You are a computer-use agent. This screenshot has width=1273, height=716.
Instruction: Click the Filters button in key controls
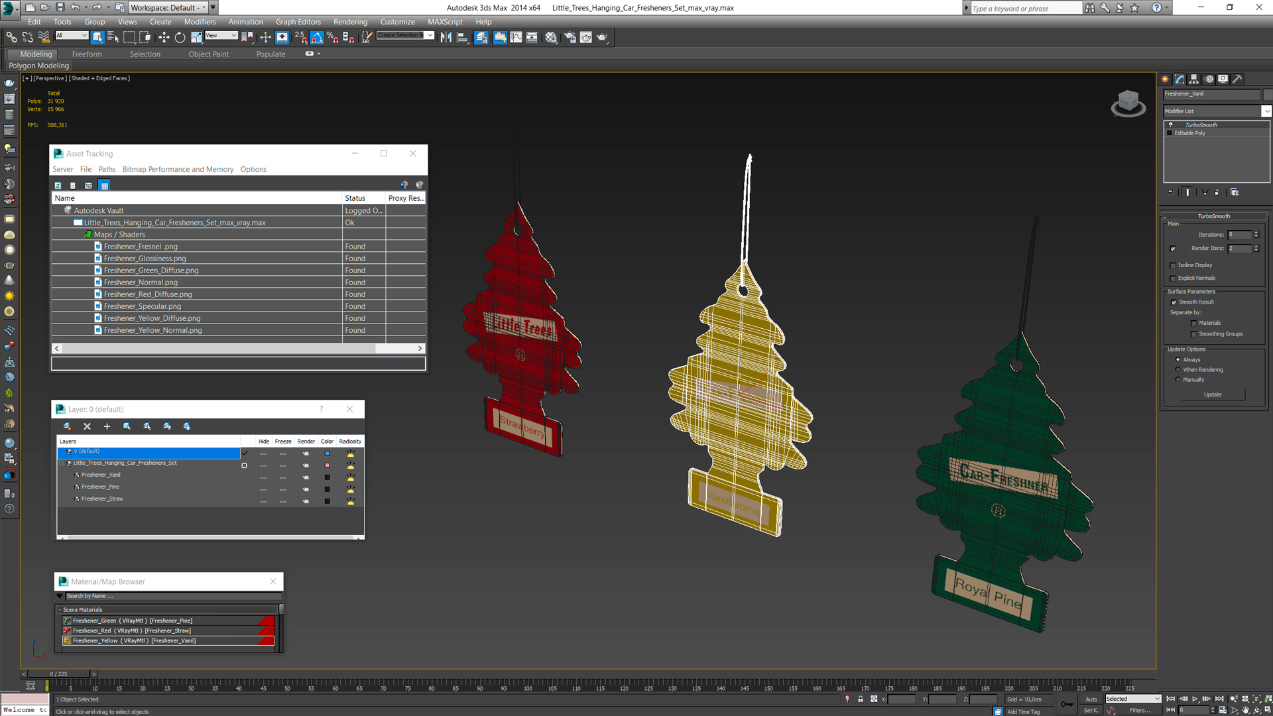coord(1140,710)
